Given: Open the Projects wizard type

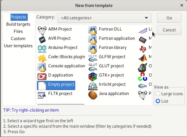Looking at the screenshot, I should 19,17.
